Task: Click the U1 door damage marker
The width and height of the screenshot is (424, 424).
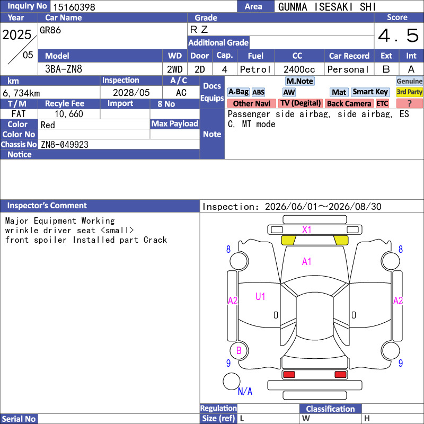Action: coord(260,297)
